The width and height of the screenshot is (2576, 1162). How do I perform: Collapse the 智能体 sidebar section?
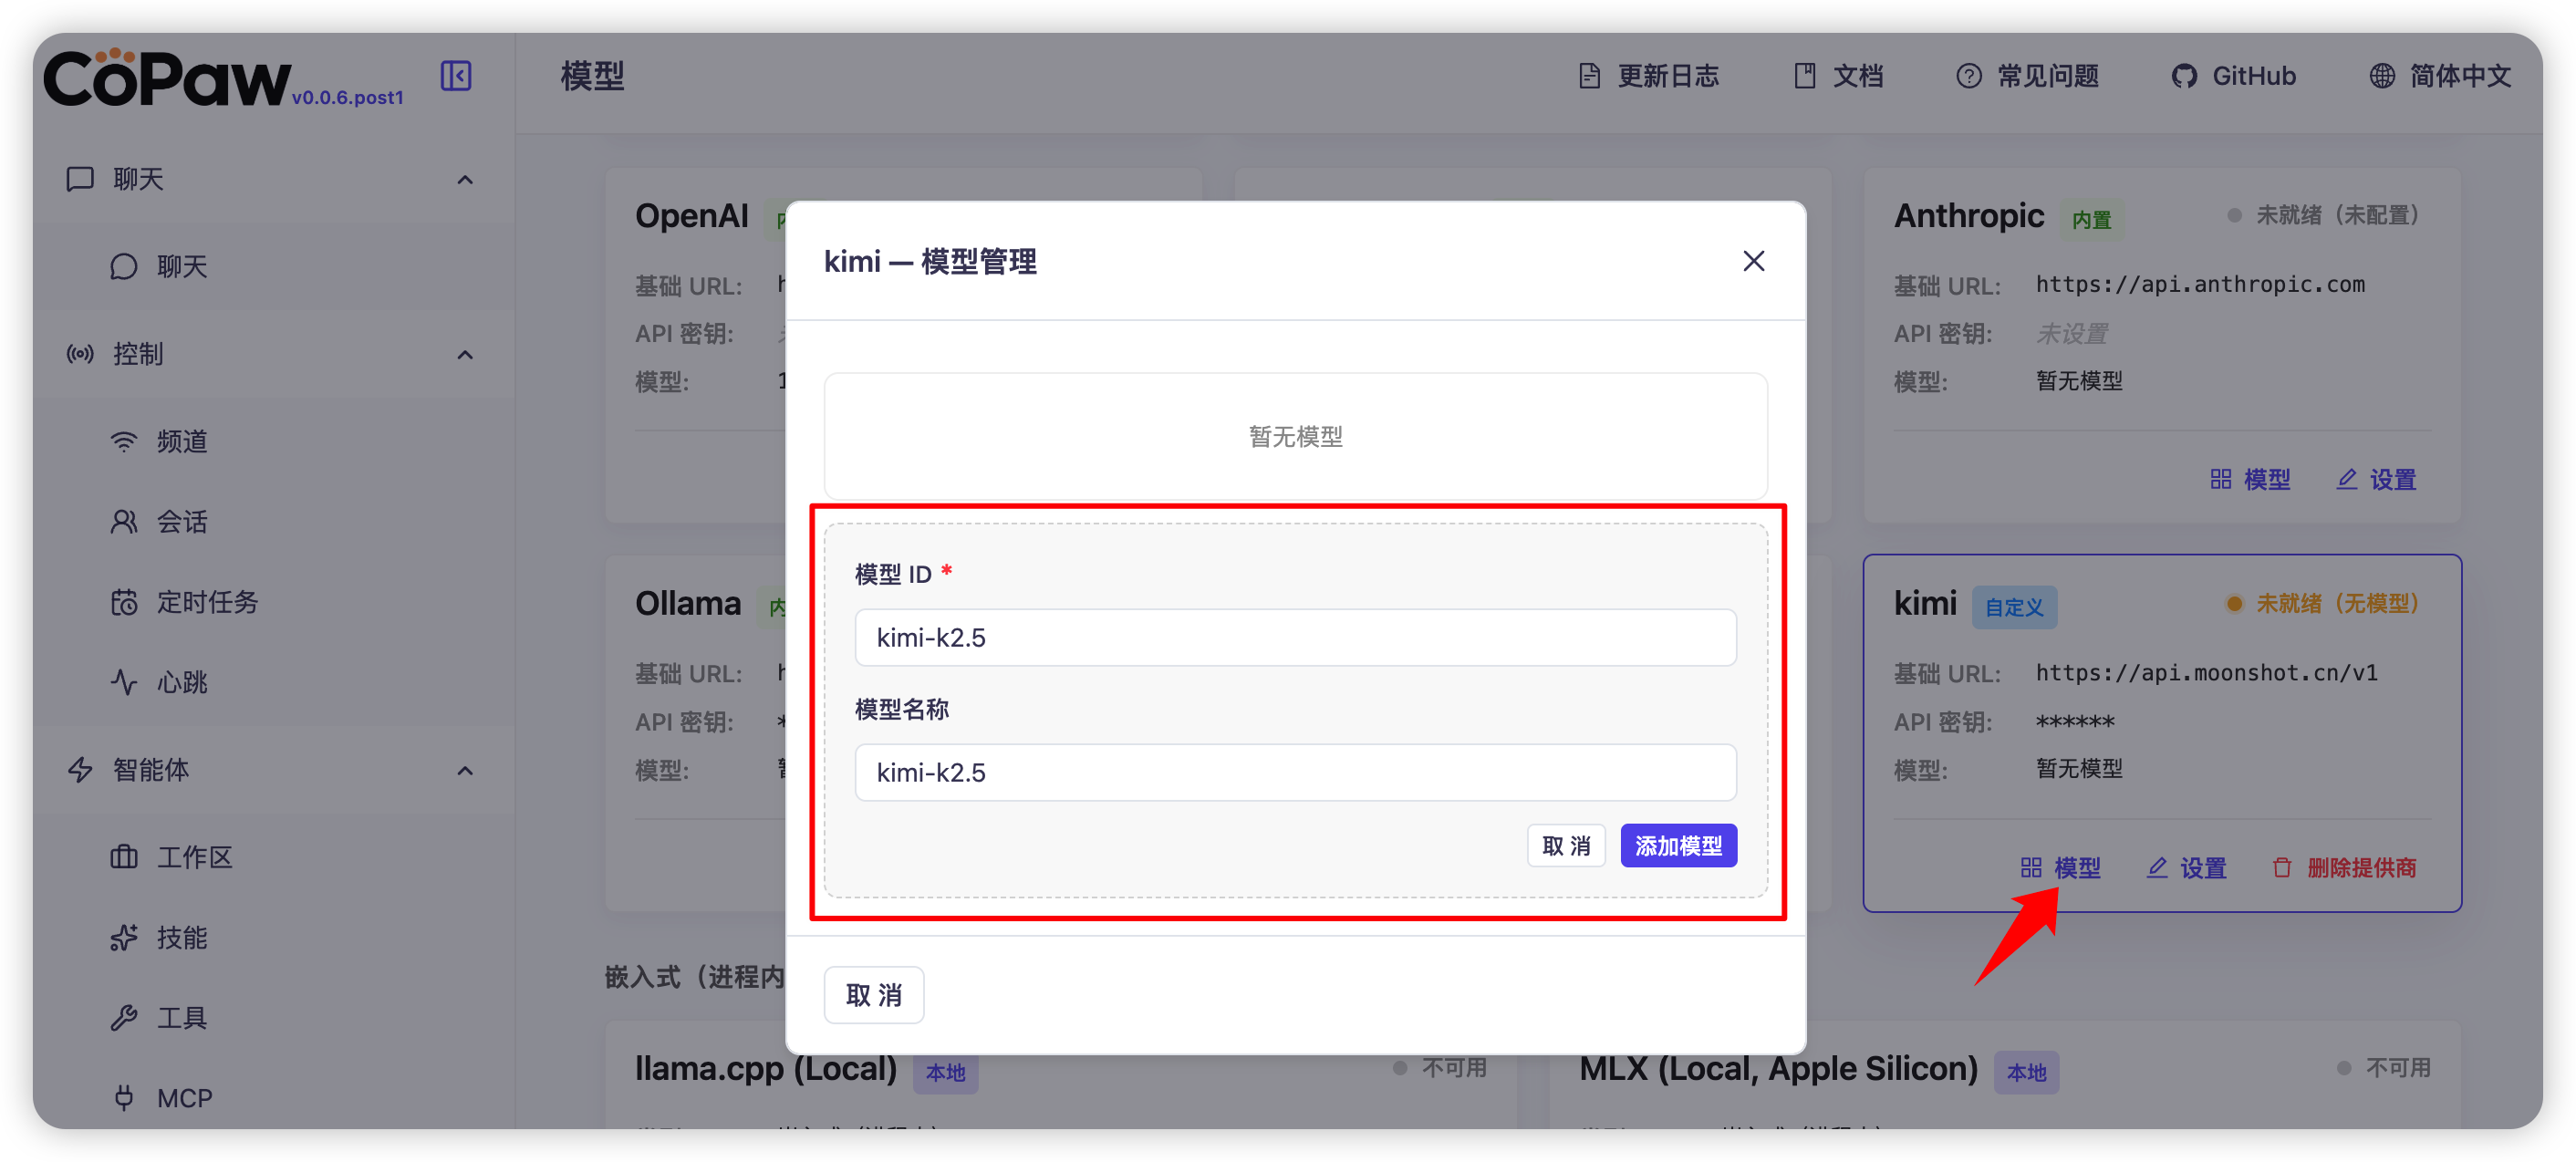pyautogui.click(x=465, y=771)
